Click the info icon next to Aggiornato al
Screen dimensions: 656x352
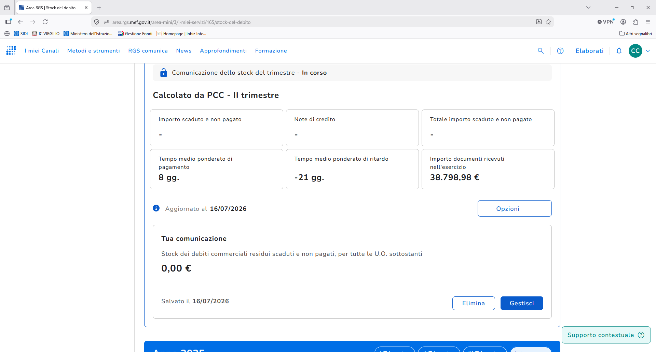(156, 208)
